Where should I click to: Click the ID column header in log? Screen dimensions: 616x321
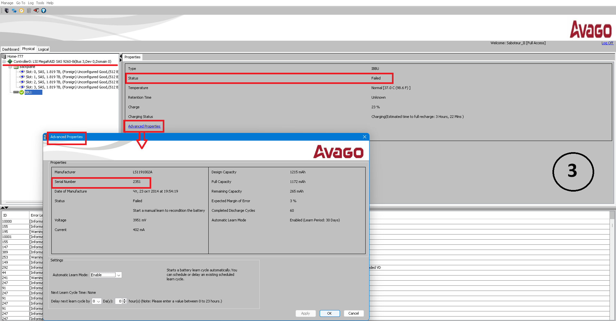coord(15,215)
